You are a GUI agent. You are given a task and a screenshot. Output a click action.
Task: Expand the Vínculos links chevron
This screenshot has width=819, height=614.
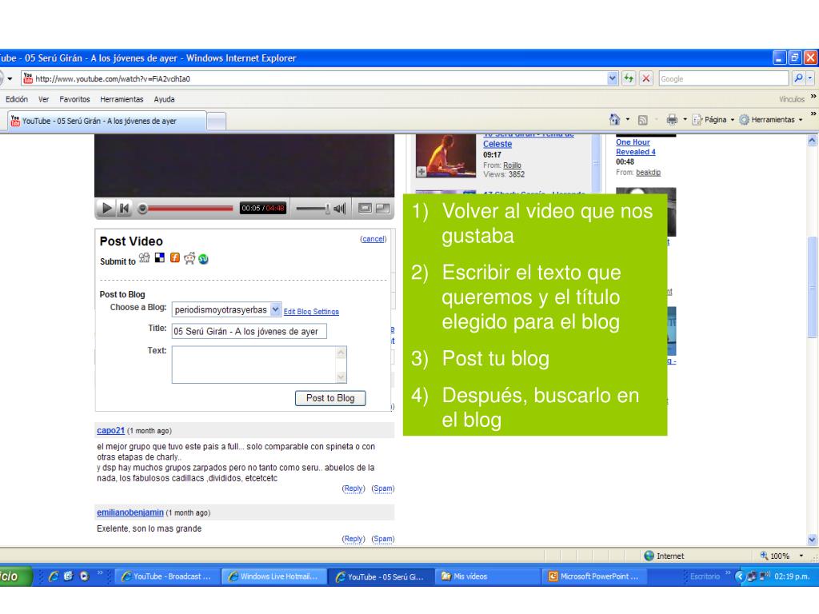point(813,97)
